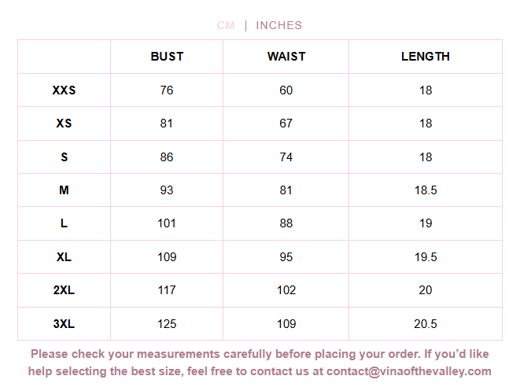Click the LENGTH column header
Viewport: 520px width, 387px height.
pyautogui.click(x=426, y=57)
